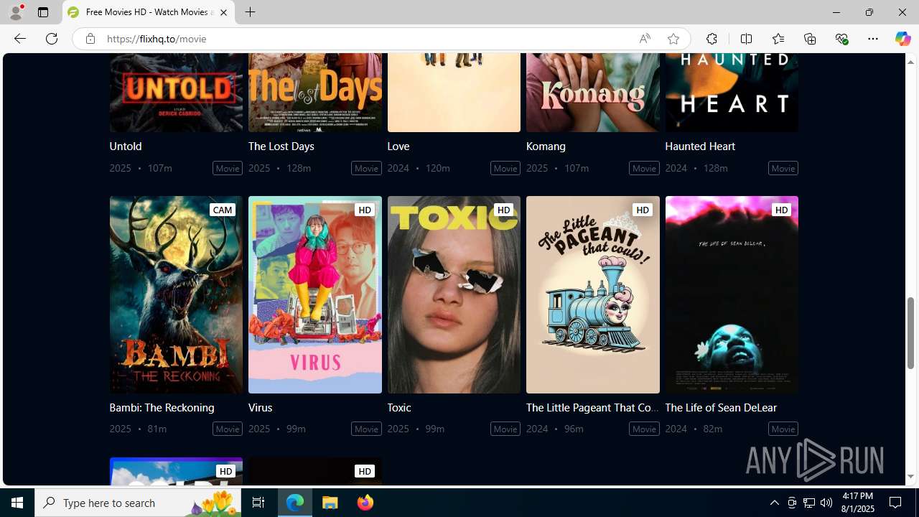Add this page to favorites star
The width and height of the screenshot is (919, 517).
point(673,39)
